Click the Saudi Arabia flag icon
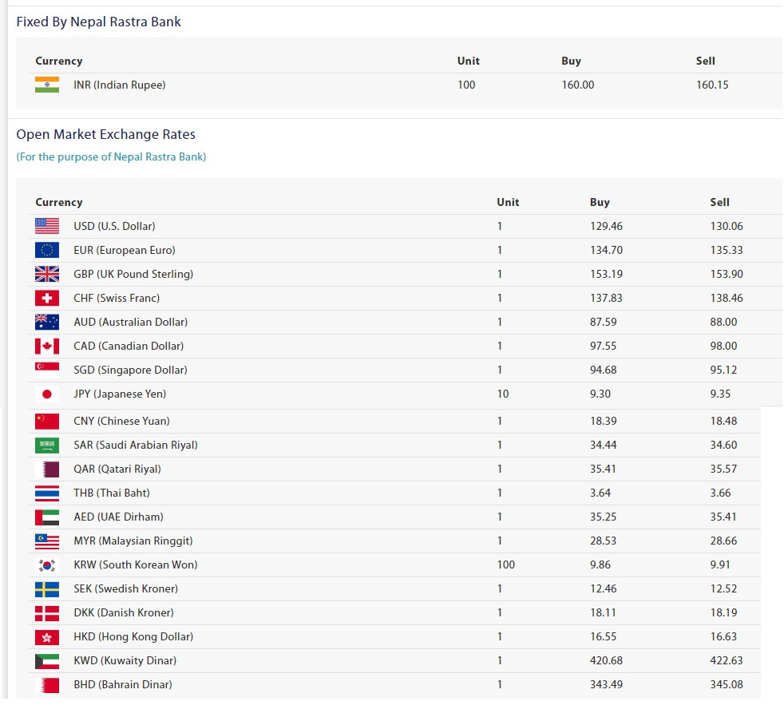Image resolution: width=784 pixels, height=717 pixels. click(47, 446)
